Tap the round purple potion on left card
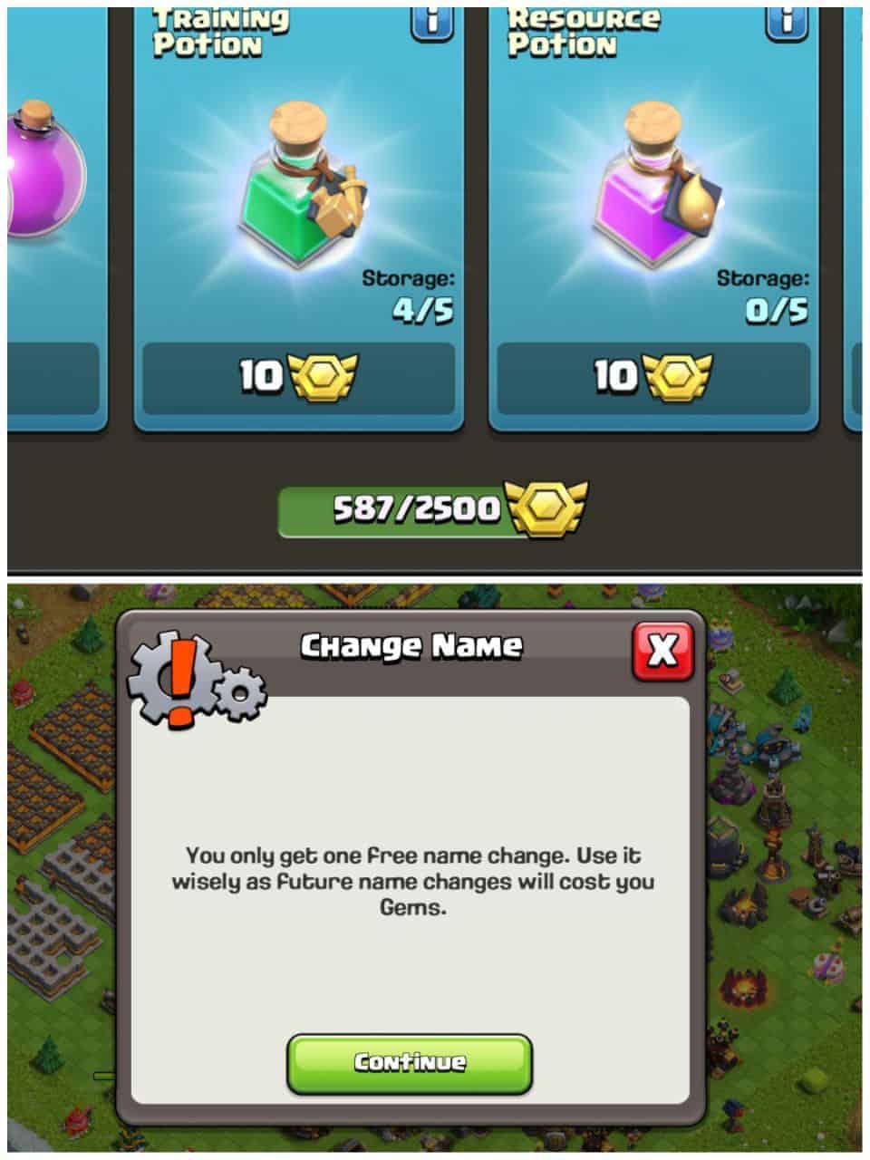870x1160 pixels. pyautogui.click(x=47, y=171)
